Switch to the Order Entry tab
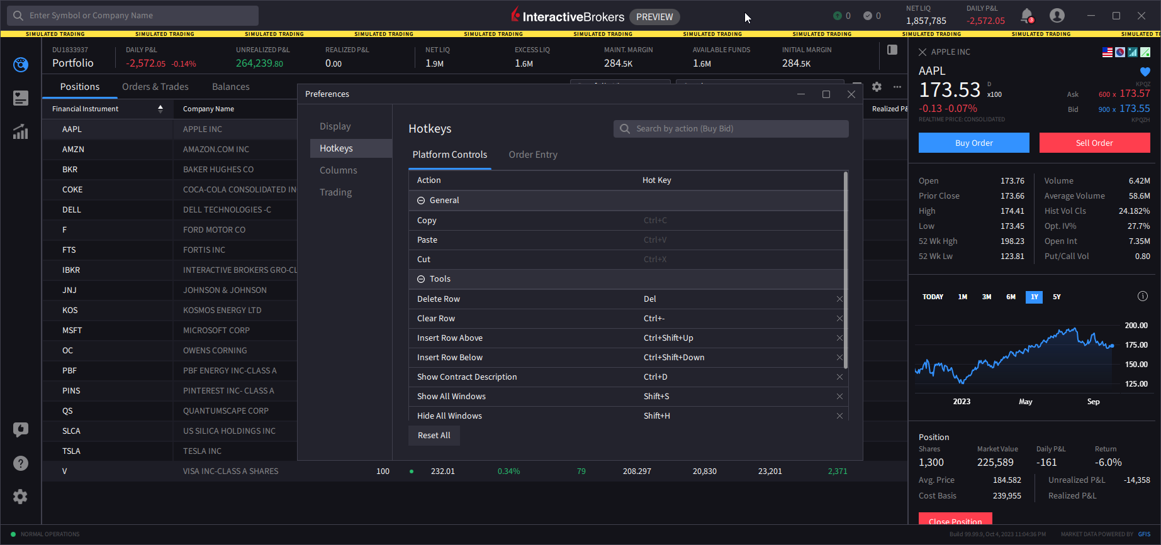The height and width of the screenshot is (545, 1161). tap(532, 155)
